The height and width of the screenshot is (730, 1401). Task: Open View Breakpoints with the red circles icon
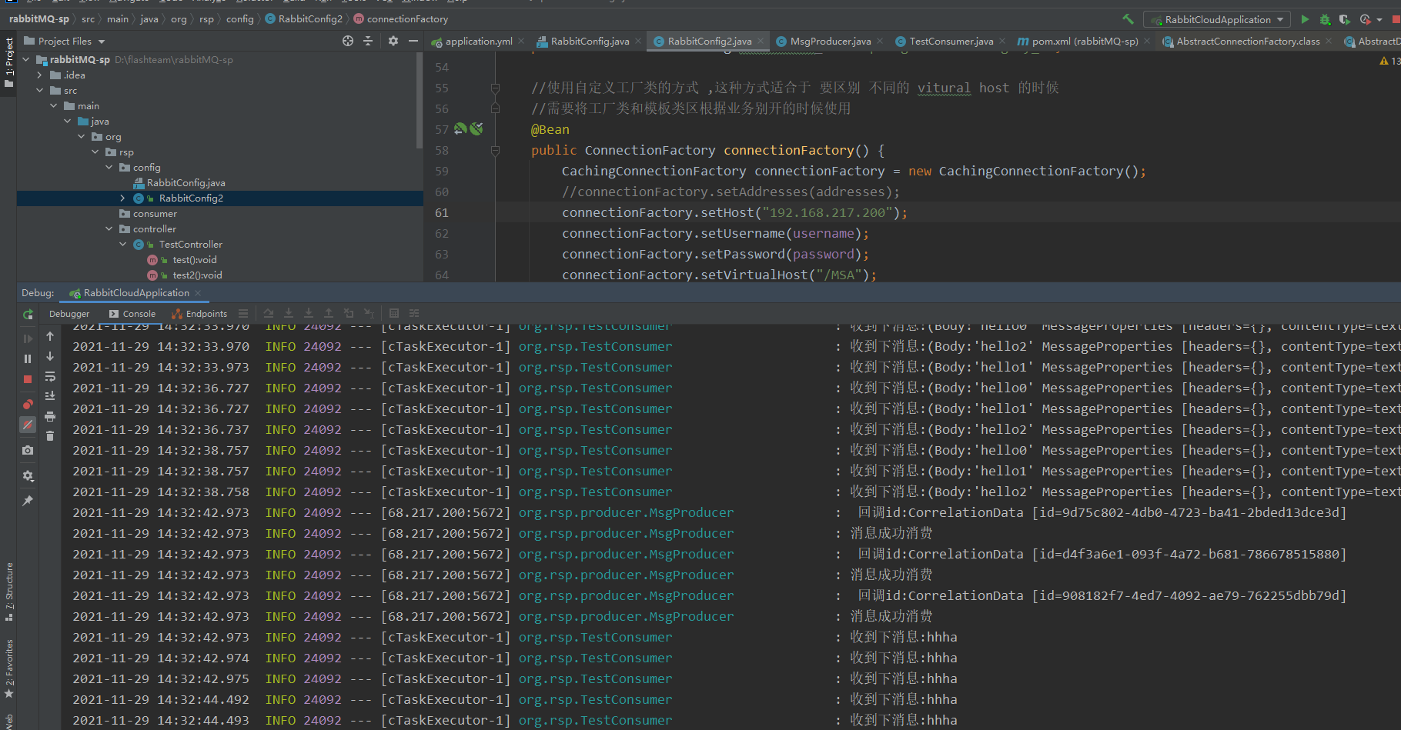(x=28, y=404)
